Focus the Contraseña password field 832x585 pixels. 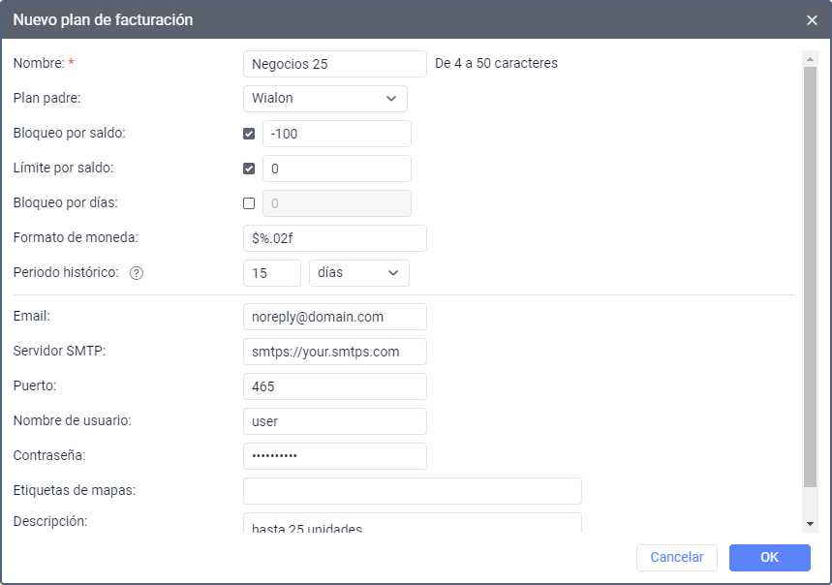coord(335,456)
